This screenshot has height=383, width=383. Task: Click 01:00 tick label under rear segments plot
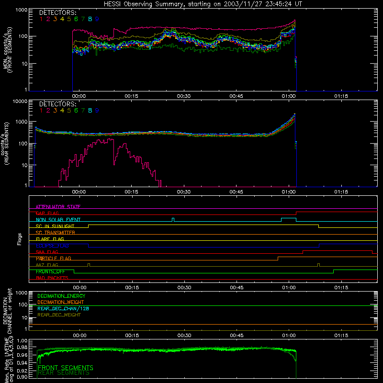point(289,192)
